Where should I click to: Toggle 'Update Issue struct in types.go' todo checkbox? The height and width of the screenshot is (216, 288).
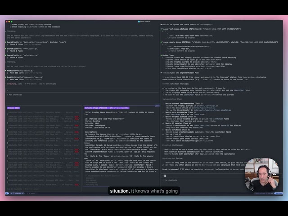pyautogui.click(x=166, y=60)
